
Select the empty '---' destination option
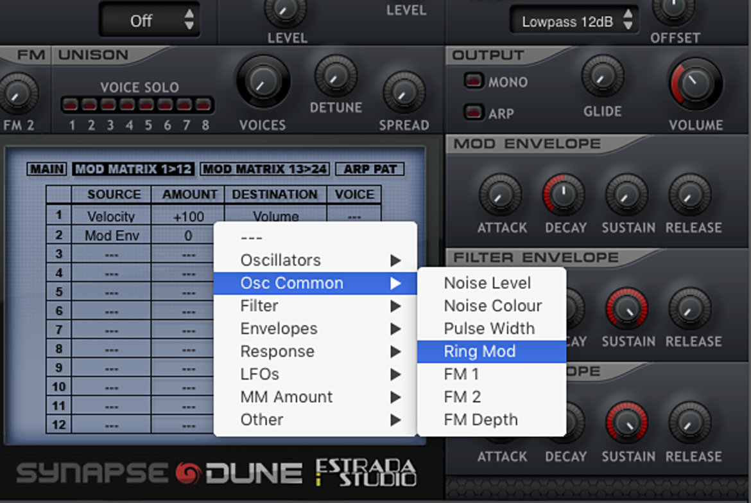[315, 238]
